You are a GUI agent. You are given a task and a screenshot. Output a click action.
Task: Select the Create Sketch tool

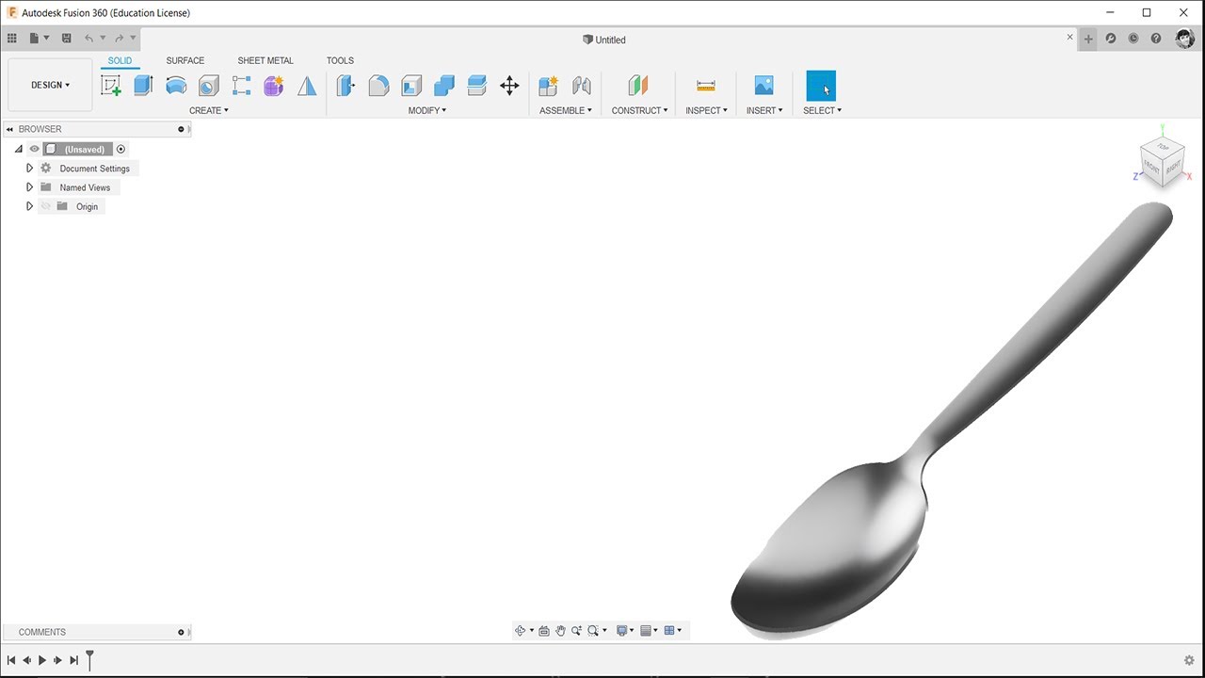click(111, 86)
